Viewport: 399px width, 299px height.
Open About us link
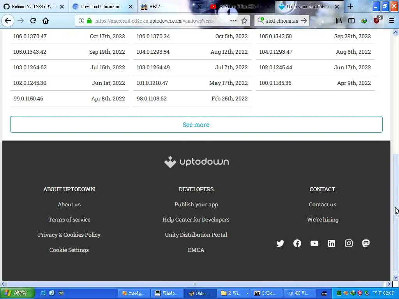pyautogui.click(x=69, y=204)
